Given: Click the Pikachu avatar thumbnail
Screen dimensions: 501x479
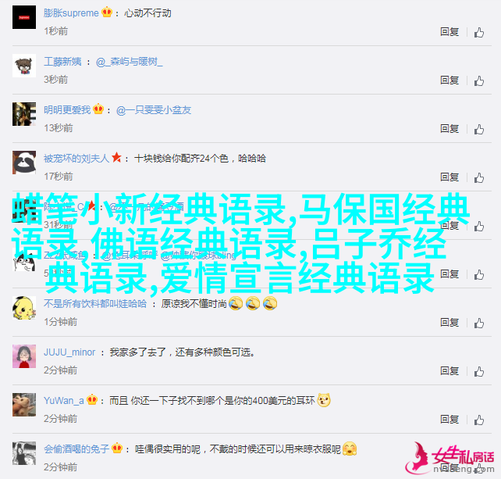Looking at the screenshot, I should (24, 308).
